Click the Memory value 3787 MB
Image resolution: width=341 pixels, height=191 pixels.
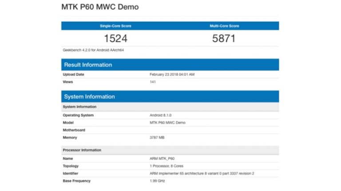pyautogui.click(x=158, y=138)
